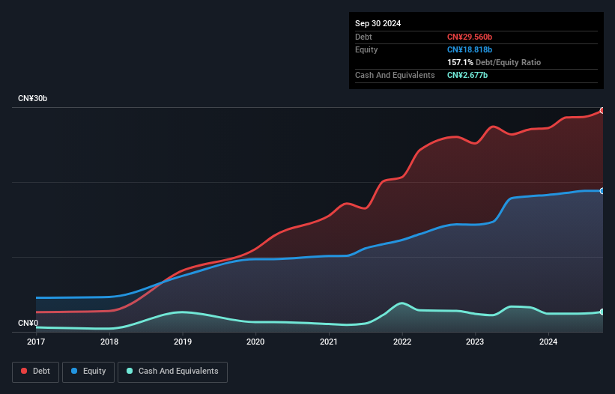Click the teal Cash legend dot
Image resolution: width=615 pixels, height=394 pixels.
click(x=130, y=371)
